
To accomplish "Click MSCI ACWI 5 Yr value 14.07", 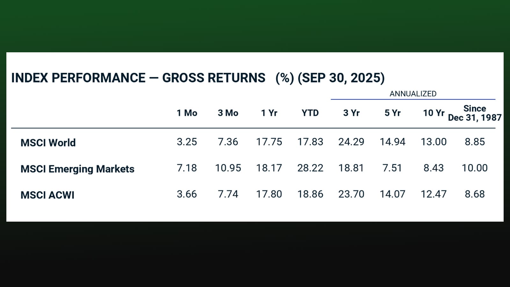I will click(392, 194).
